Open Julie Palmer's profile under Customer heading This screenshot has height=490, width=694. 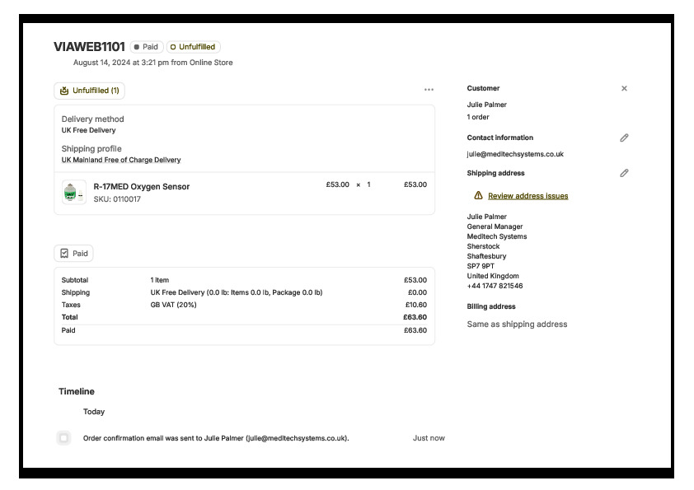(486, 105)
